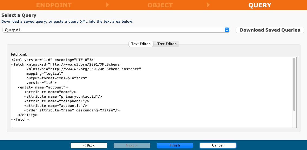Click the arrow between OBJECT and QUERY

[x=208, y=5]
